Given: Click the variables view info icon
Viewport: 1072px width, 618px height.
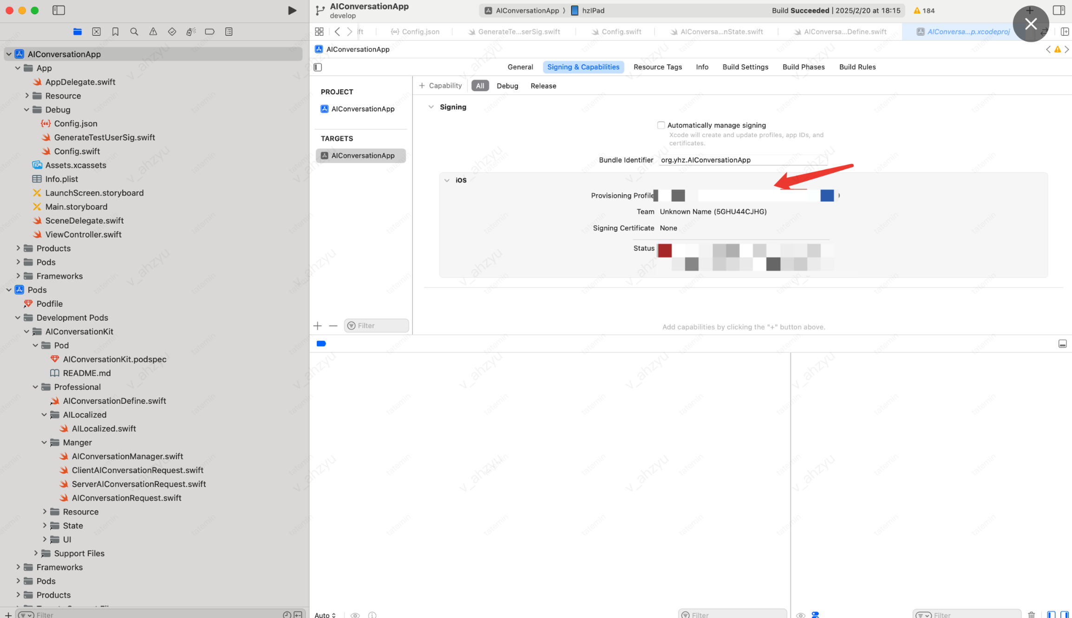Looking at the screenshot, I should [372, 615].
